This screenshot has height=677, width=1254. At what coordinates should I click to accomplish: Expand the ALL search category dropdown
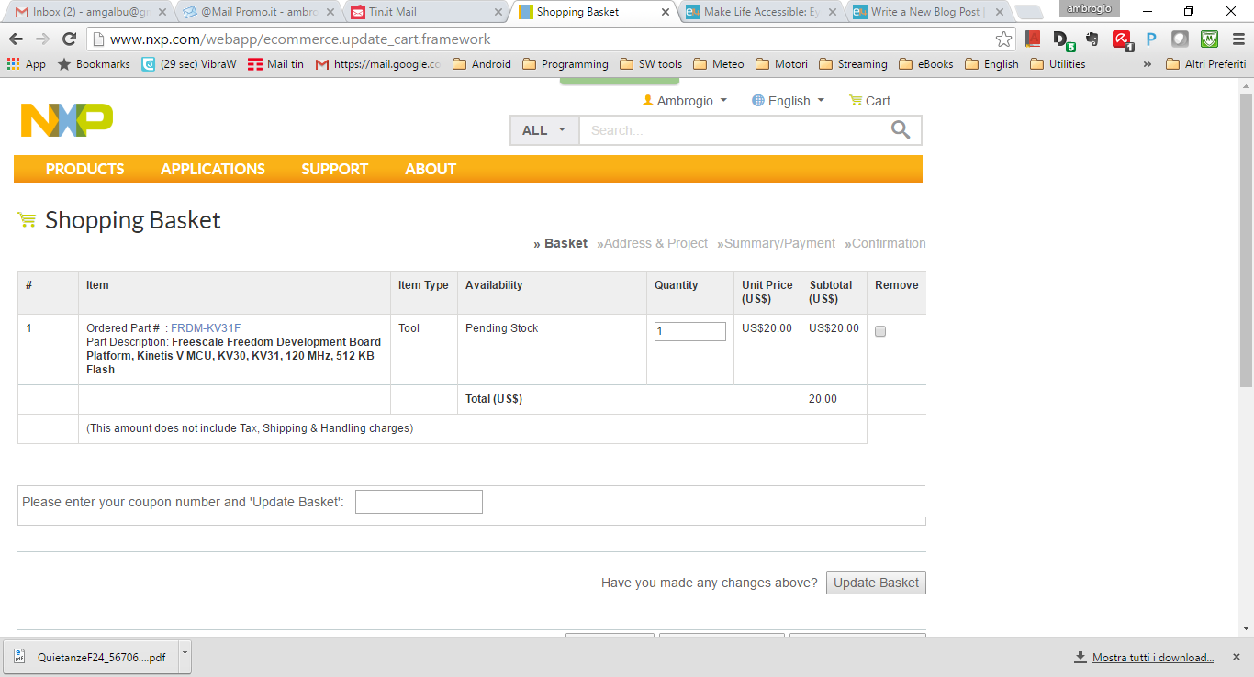coord(544,130)
